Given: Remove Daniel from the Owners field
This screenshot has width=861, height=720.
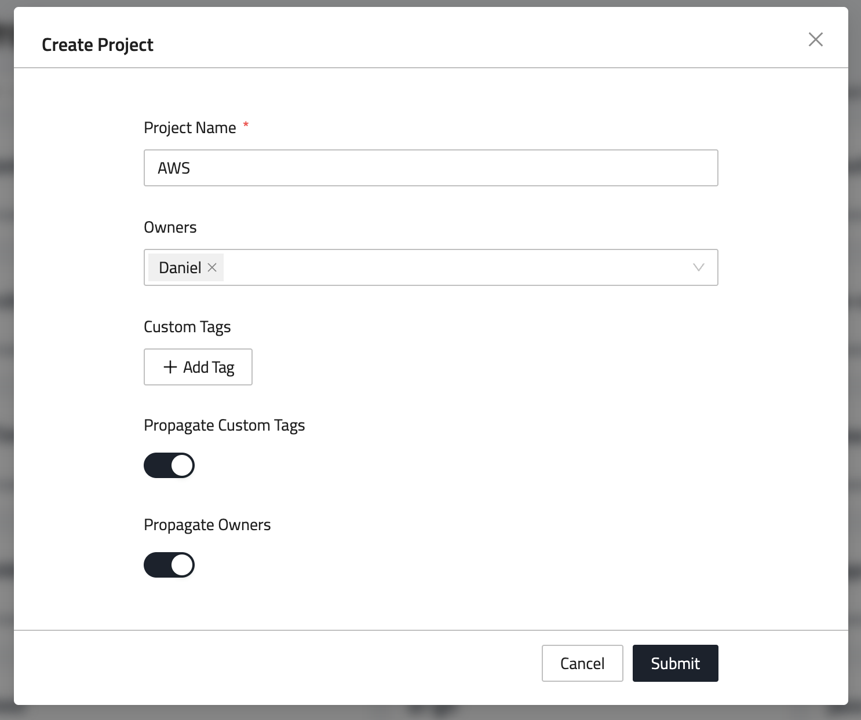Looking at the screenshot, I should click(212, 267).
